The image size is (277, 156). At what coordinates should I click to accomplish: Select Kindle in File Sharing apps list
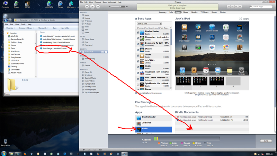coord(153,129)
